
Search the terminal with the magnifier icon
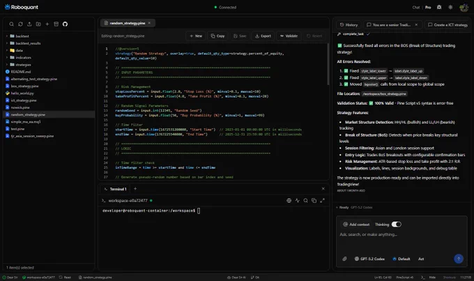coord(305,200)
